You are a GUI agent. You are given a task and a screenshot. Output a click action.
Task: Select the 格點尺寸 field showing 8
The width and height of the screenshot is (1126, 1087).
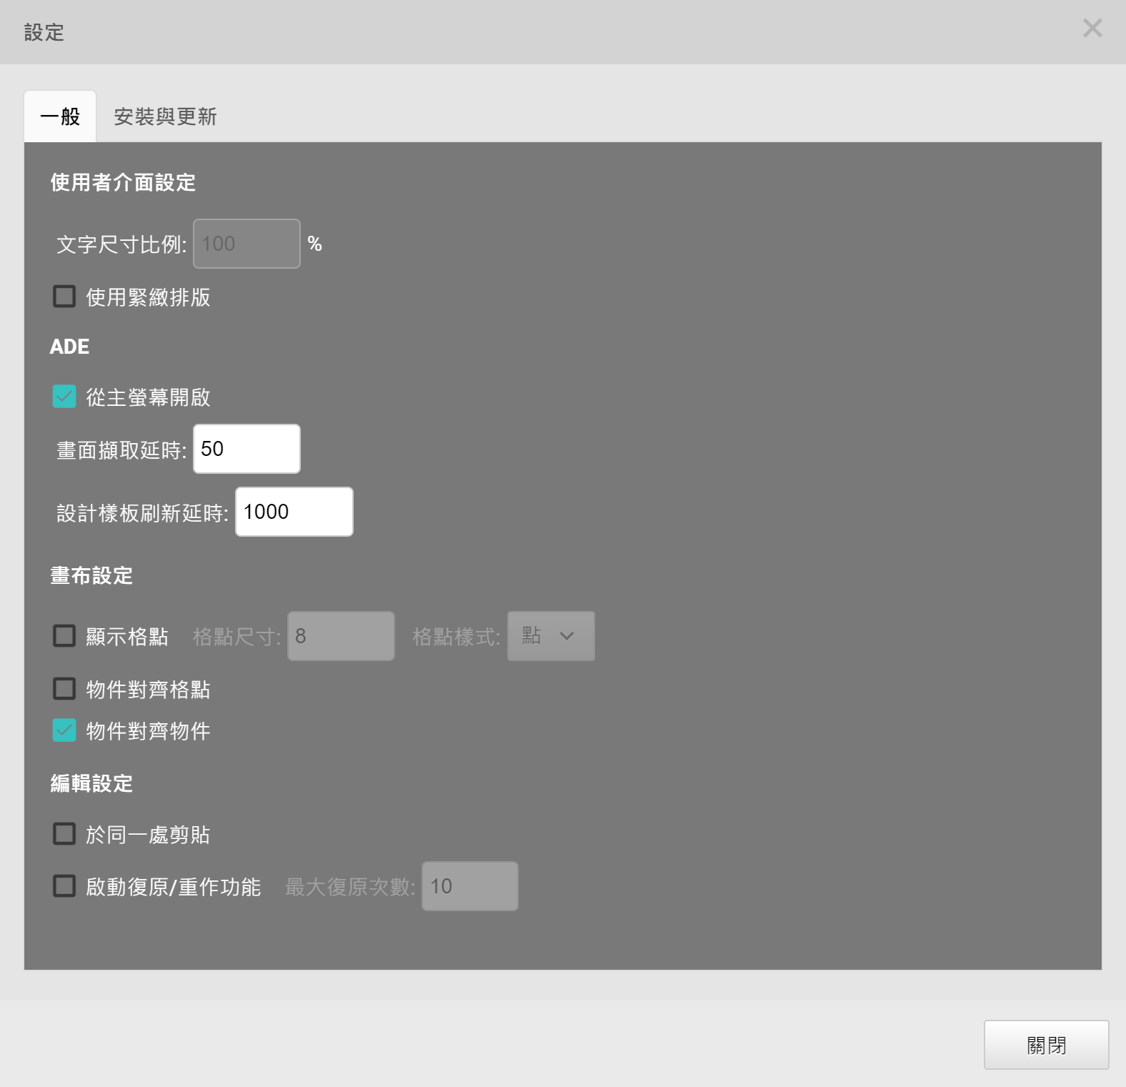(341, 636)
